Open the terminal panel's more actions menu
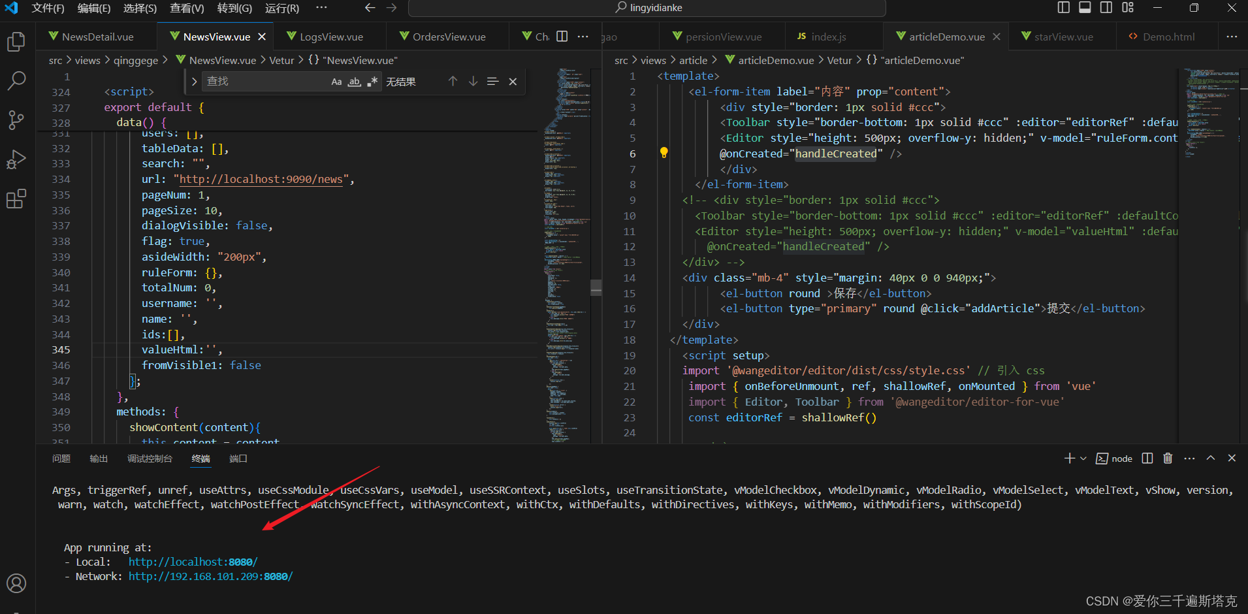Screen dimensions: 1248x614 (x=1190, y=458)
